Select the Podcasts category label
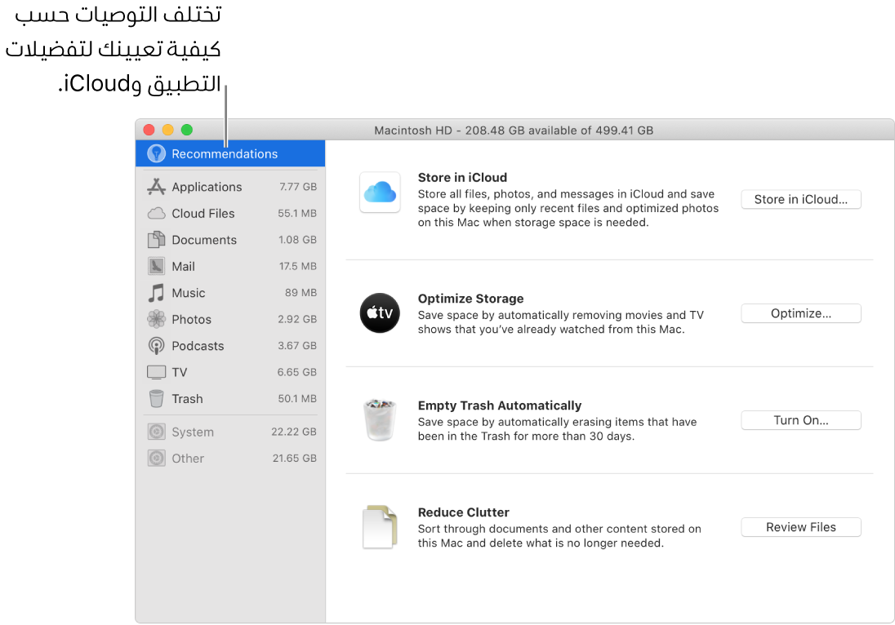The image size is (895, 625). click(198, 346)
